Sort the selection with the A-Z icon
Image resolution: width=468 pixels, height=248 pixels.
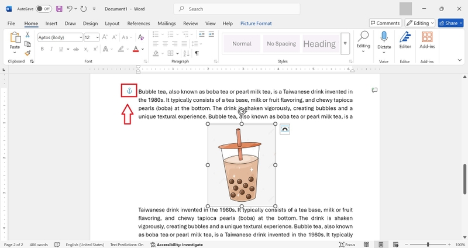click(x=186, y=53)
